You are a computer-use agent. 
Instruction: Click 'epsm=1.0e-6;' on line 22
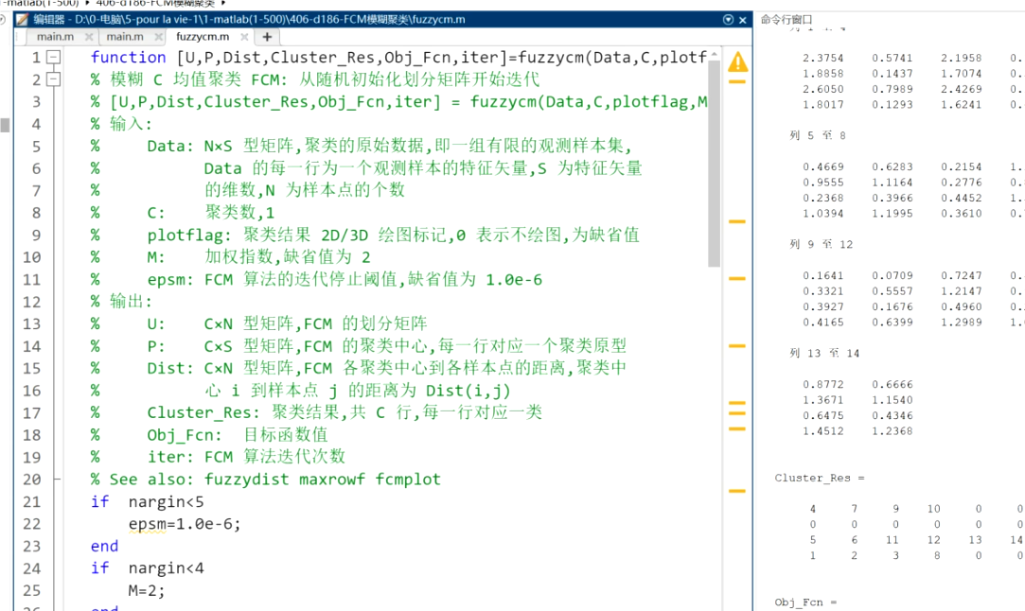[185, 524]
